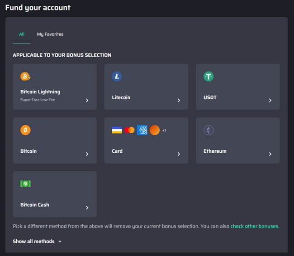The image size is (294, 256).
Task: Open Ethereum via its arrow chevron
Action: coord(270,154)
